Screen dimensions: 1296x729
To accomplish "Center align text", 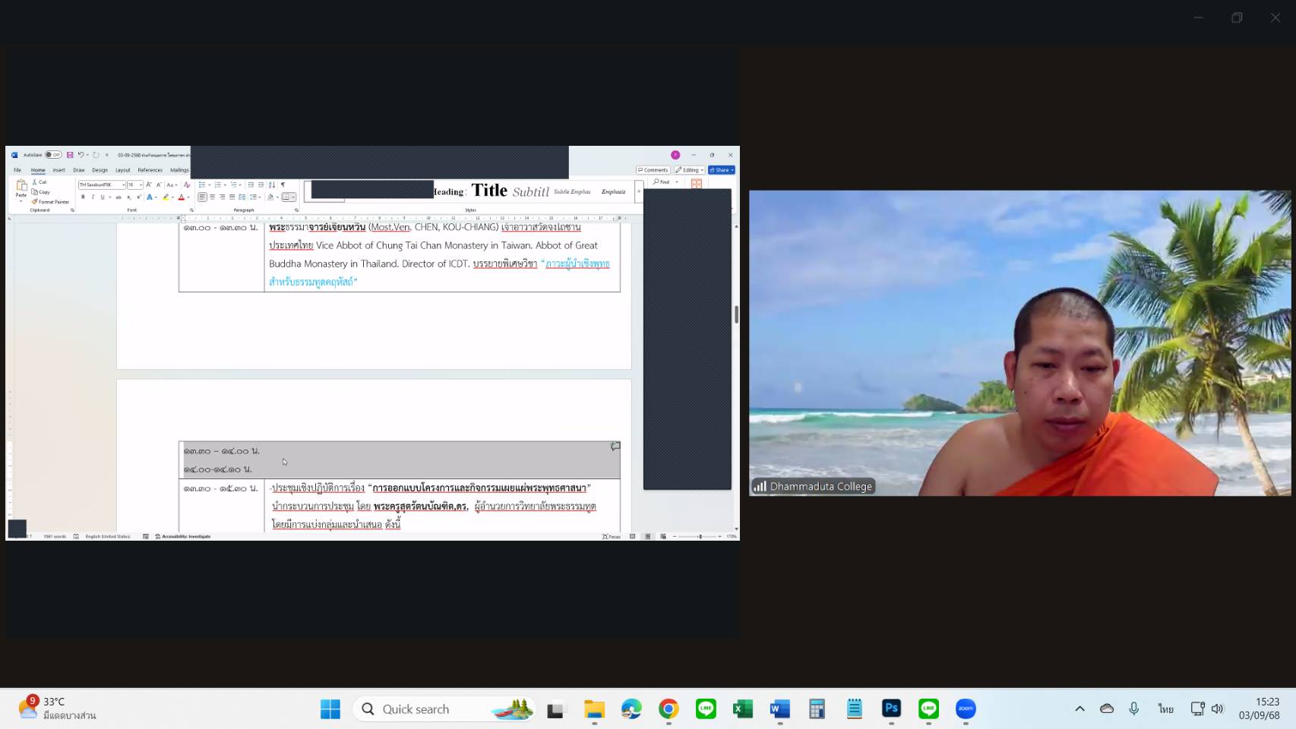I will pos(212,197).
